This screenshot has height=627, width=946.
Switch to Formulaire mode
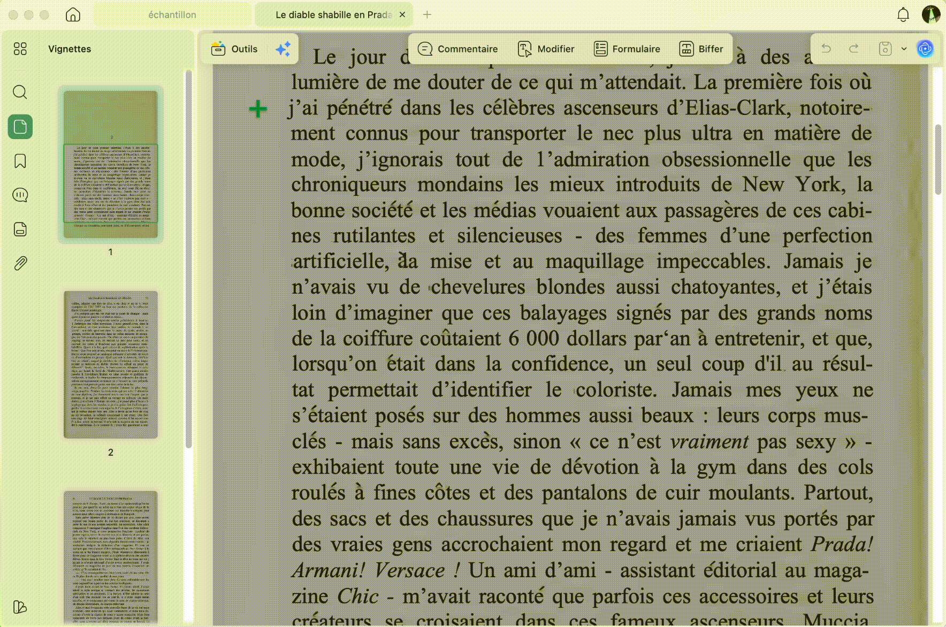point(627,49)
